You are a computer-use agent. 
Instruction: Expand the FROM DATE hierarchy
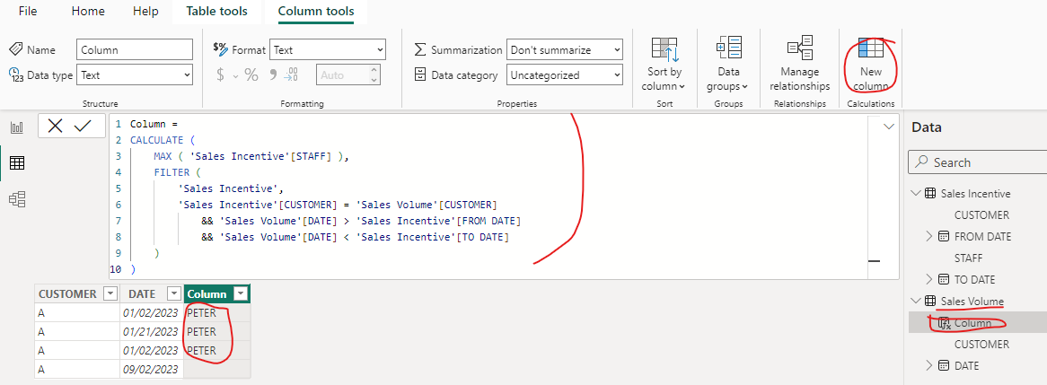pos(928,236)
